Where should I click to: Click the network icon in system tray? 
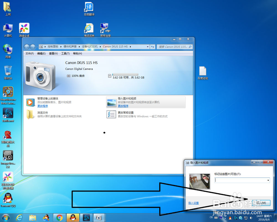click(x=246, y=218)
